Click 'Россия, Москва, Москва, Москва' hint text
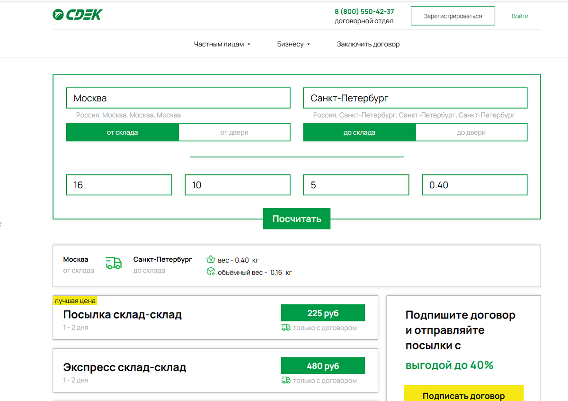Screen dimensions: 568x401 tap(128, 115)
